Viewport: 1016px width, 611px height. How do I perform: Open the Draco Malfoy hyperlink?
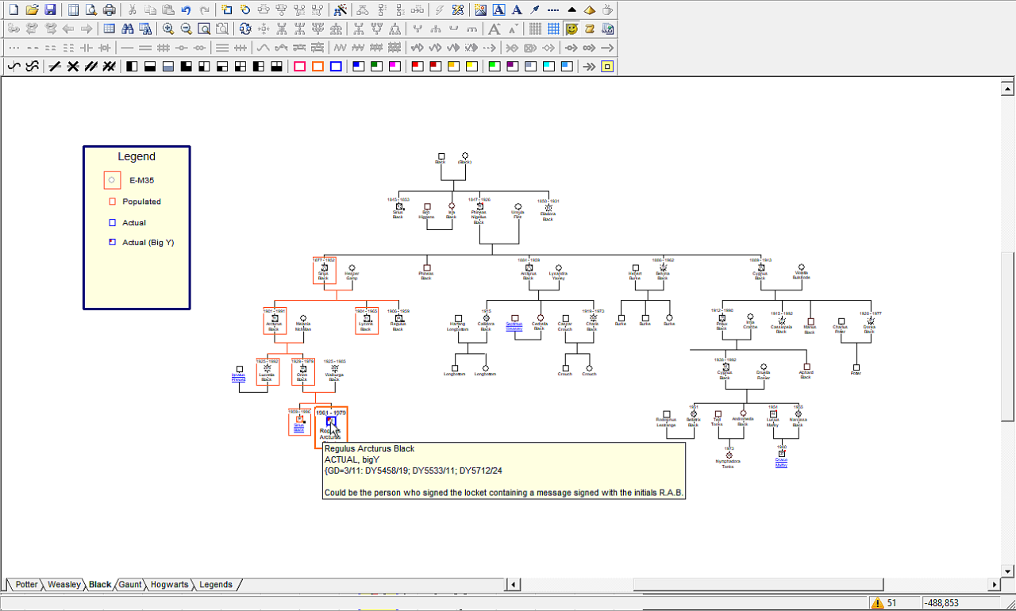click(781, 463)
